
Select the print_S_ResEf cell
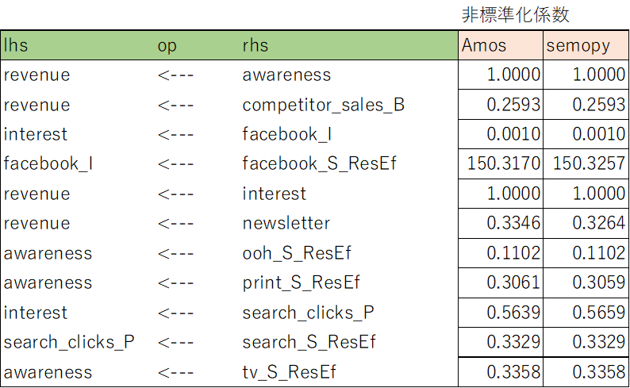301,283
